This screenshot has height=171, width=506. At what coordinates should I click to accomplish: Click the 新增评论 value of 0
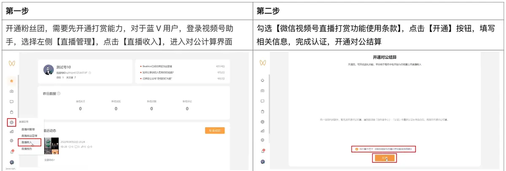click(x=187, y=109)
